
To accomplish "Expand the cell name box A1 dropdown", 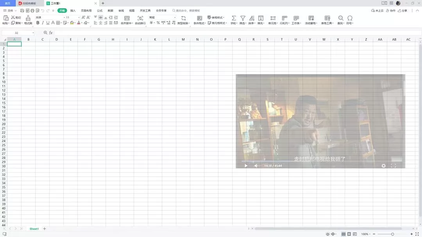I will (x=33, y=33).
